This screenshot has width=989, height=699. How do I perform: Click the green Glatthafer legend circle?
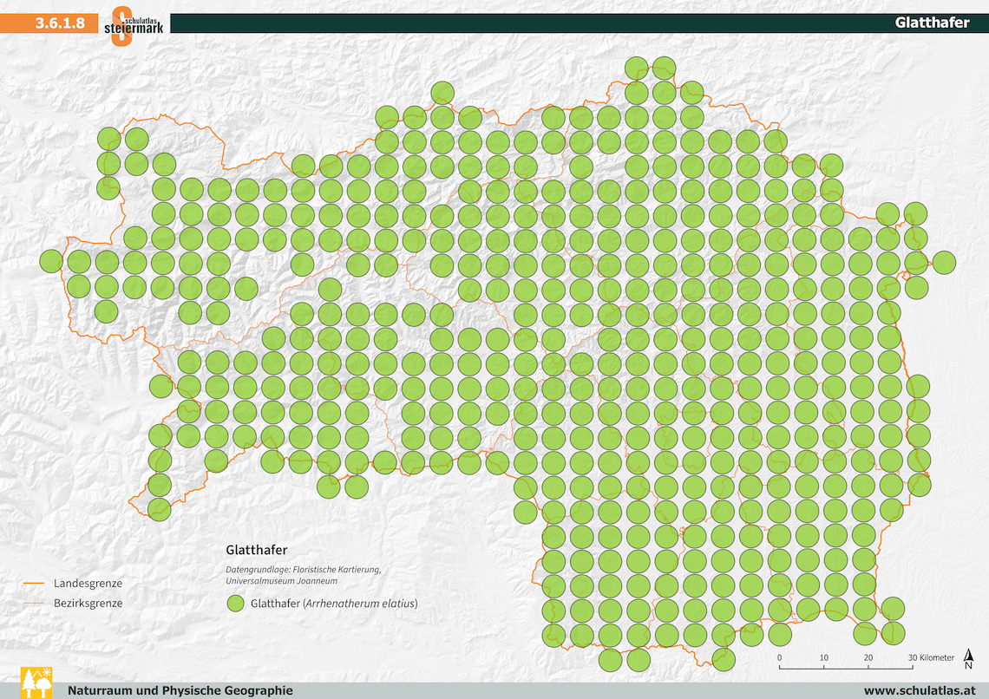[235, 603]
